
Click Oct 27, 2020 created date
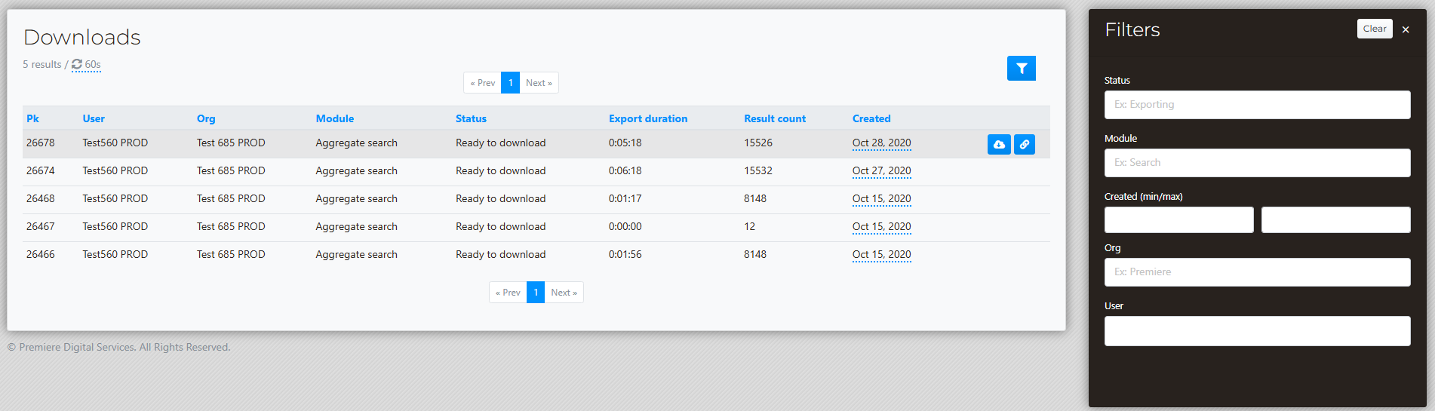881,171
